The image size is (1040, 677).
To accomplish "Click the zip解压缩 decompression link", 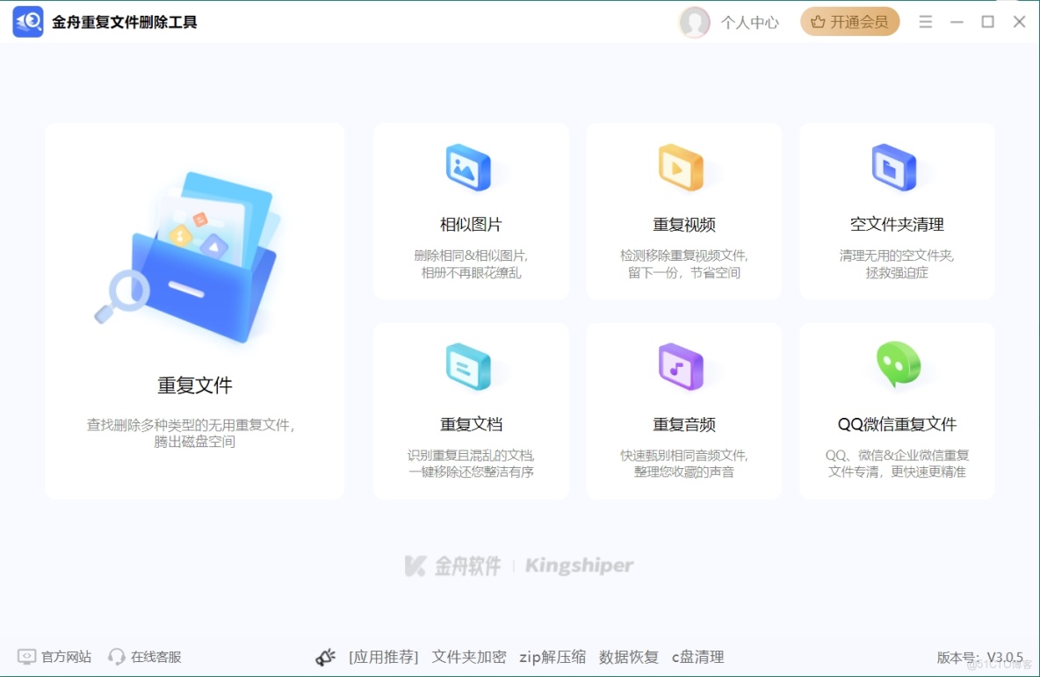I will 552,656.
